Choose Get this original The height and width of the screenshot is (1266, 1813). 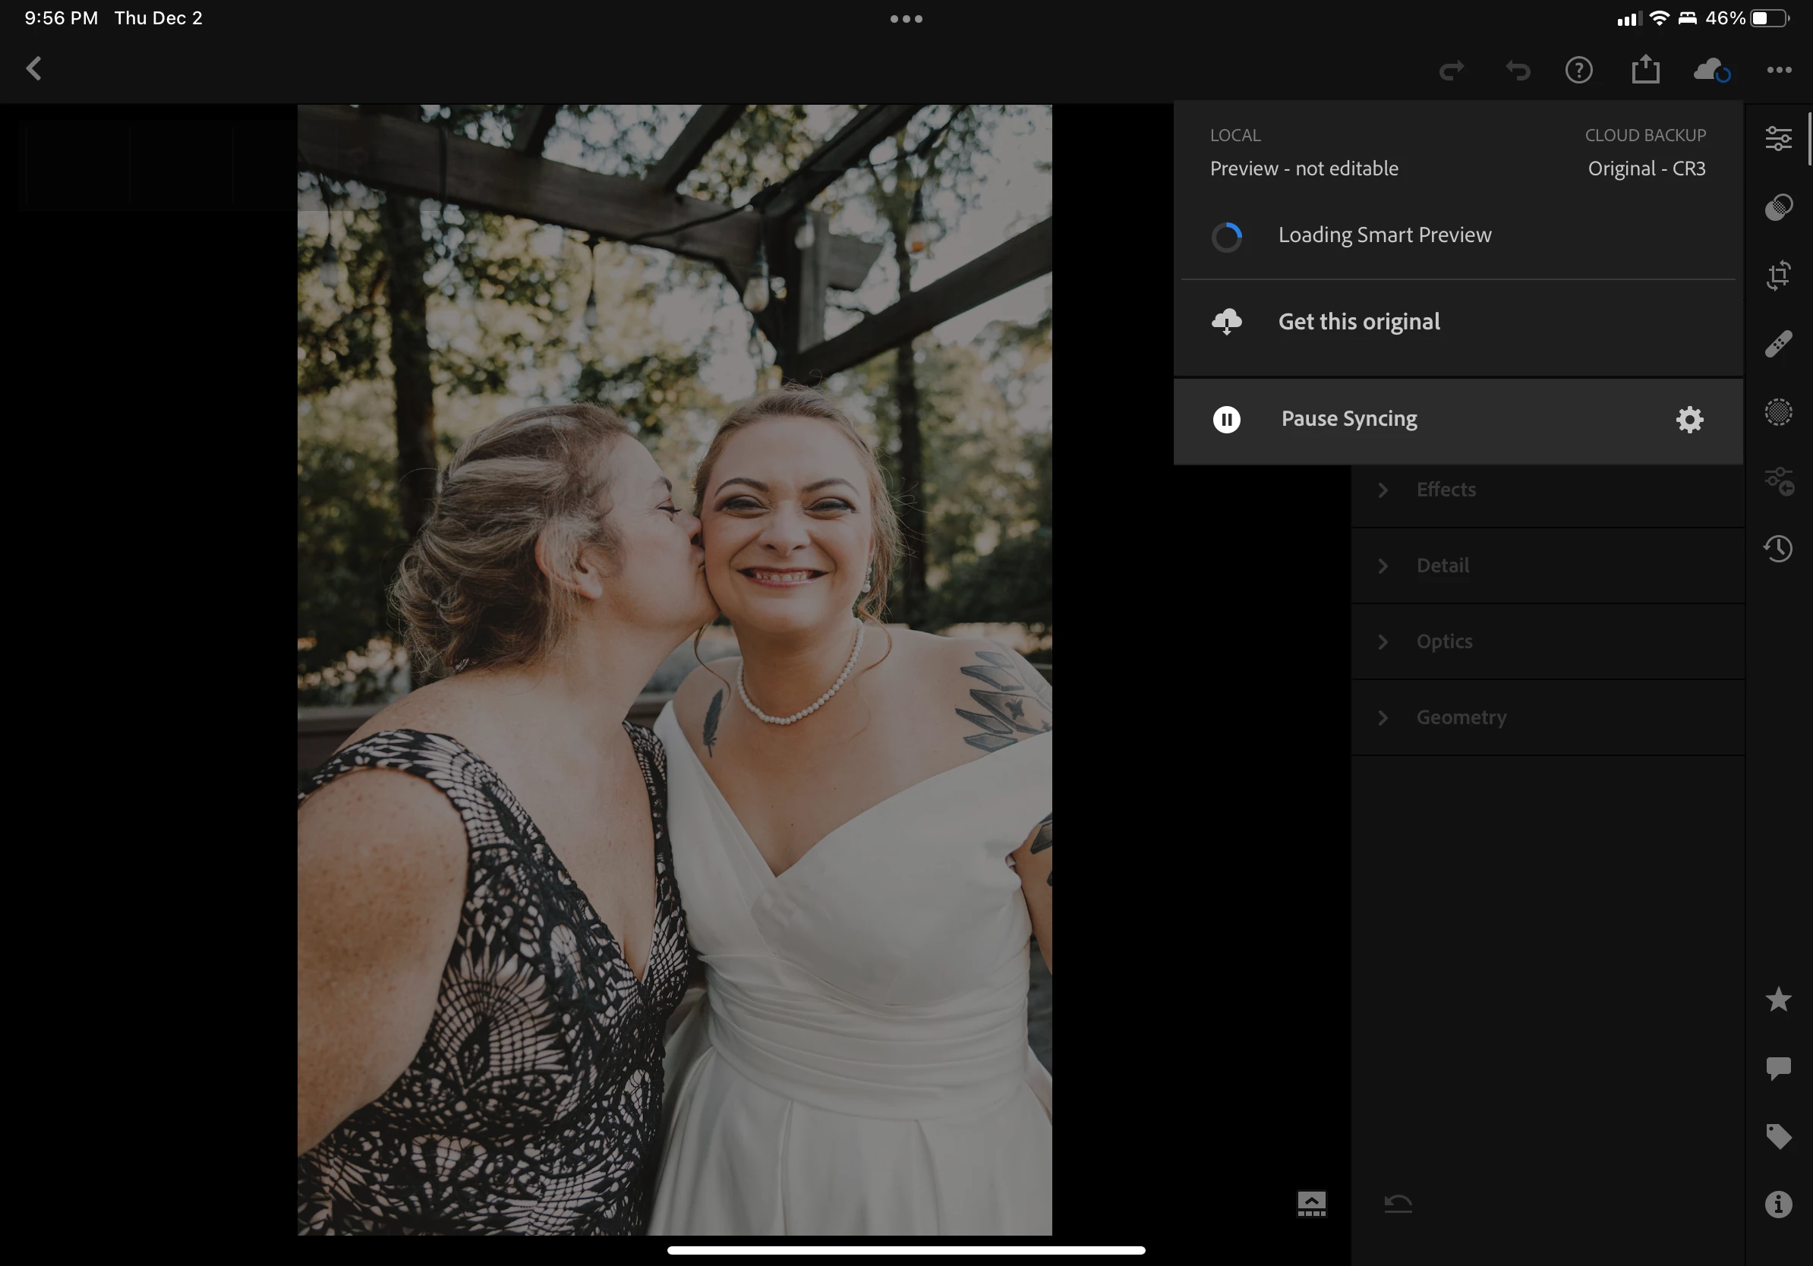(x=1358, y=322)
